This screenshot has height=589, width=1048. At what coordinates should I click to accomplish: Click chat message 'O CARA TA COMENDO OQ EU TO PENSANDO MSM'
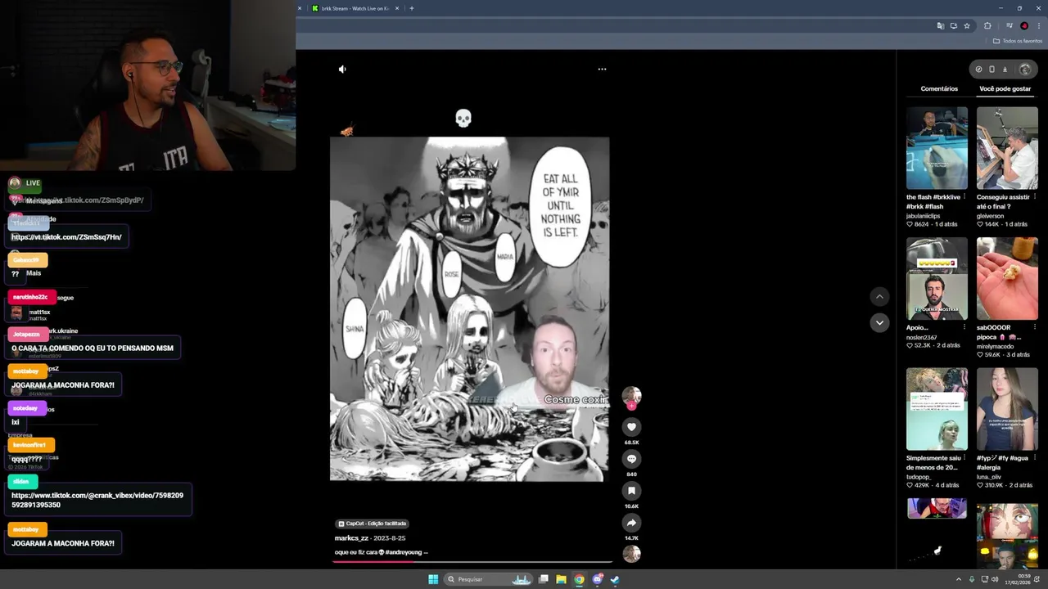tap(93, 348)
